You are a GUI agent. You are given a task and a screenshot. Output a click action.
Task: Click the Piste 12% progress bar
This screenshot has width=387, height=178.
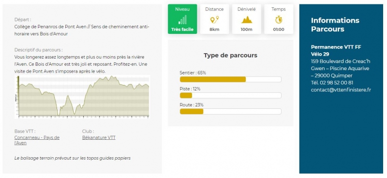pyautogui.click(x=231, y=95)
